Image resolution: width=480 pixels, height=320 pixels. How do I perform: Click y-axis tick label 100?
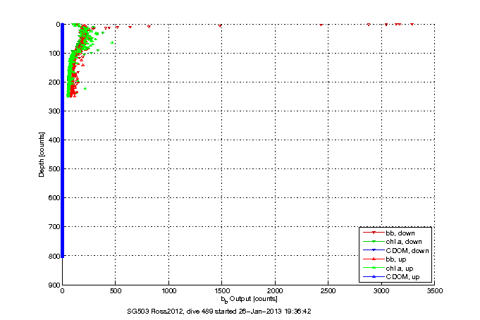click(54, 54)
